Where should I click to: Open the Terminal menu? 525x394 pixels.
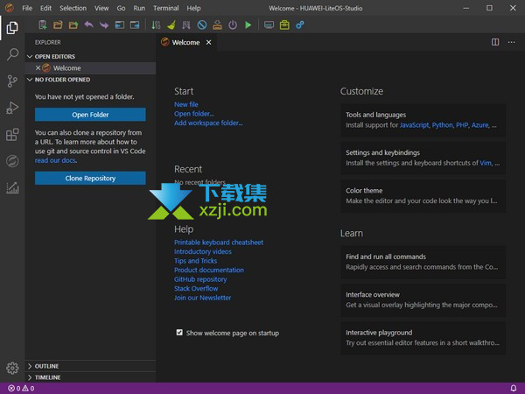point(165,8)
